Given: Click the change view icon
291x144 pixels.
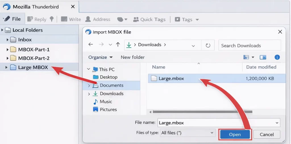Looking at the screenshot, I should (246, 57).
